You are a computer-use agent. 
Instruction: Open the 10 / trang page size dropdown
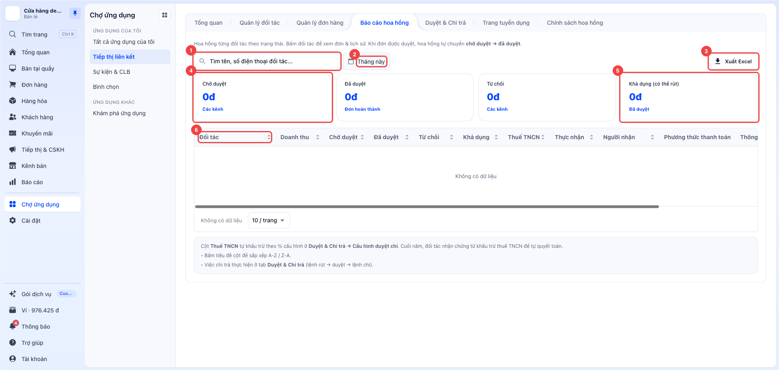click(x=269, y=220)
